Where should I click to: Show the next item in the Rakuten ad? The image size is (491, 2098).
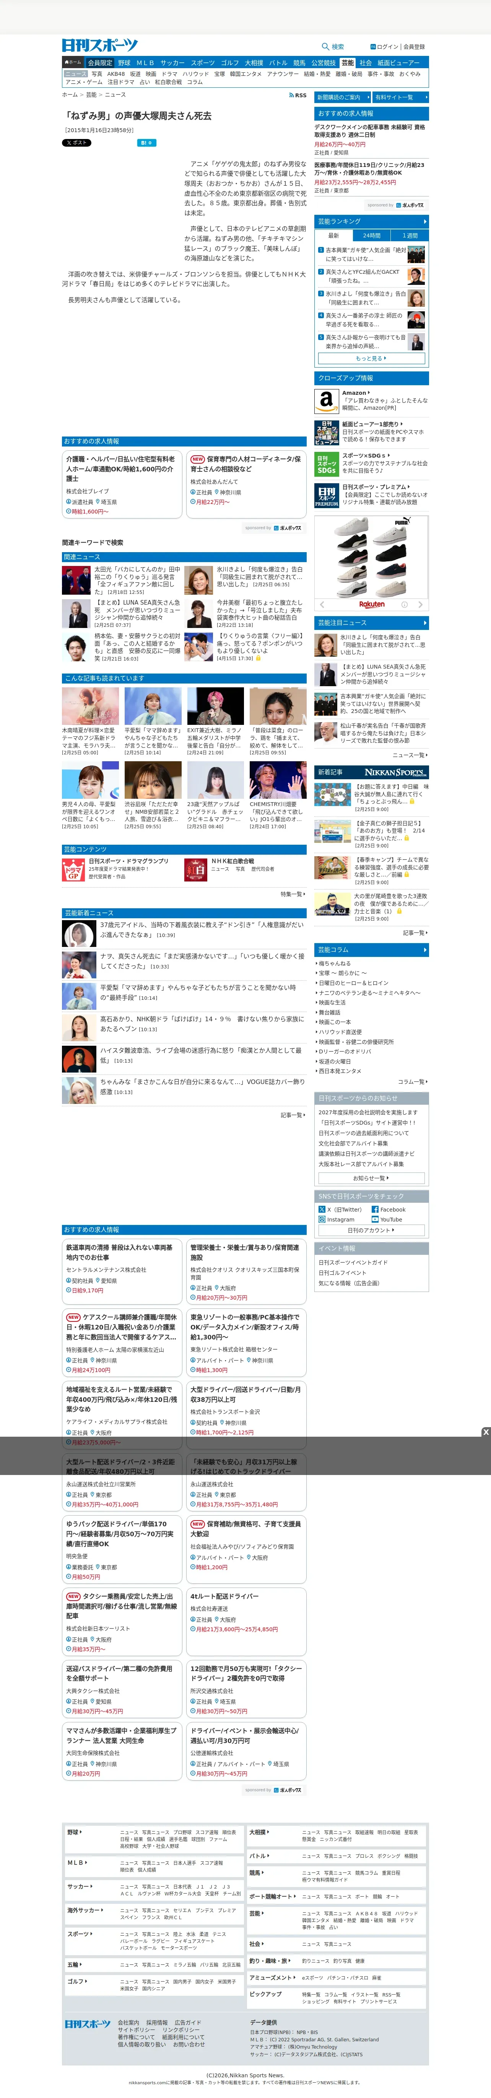420,604
